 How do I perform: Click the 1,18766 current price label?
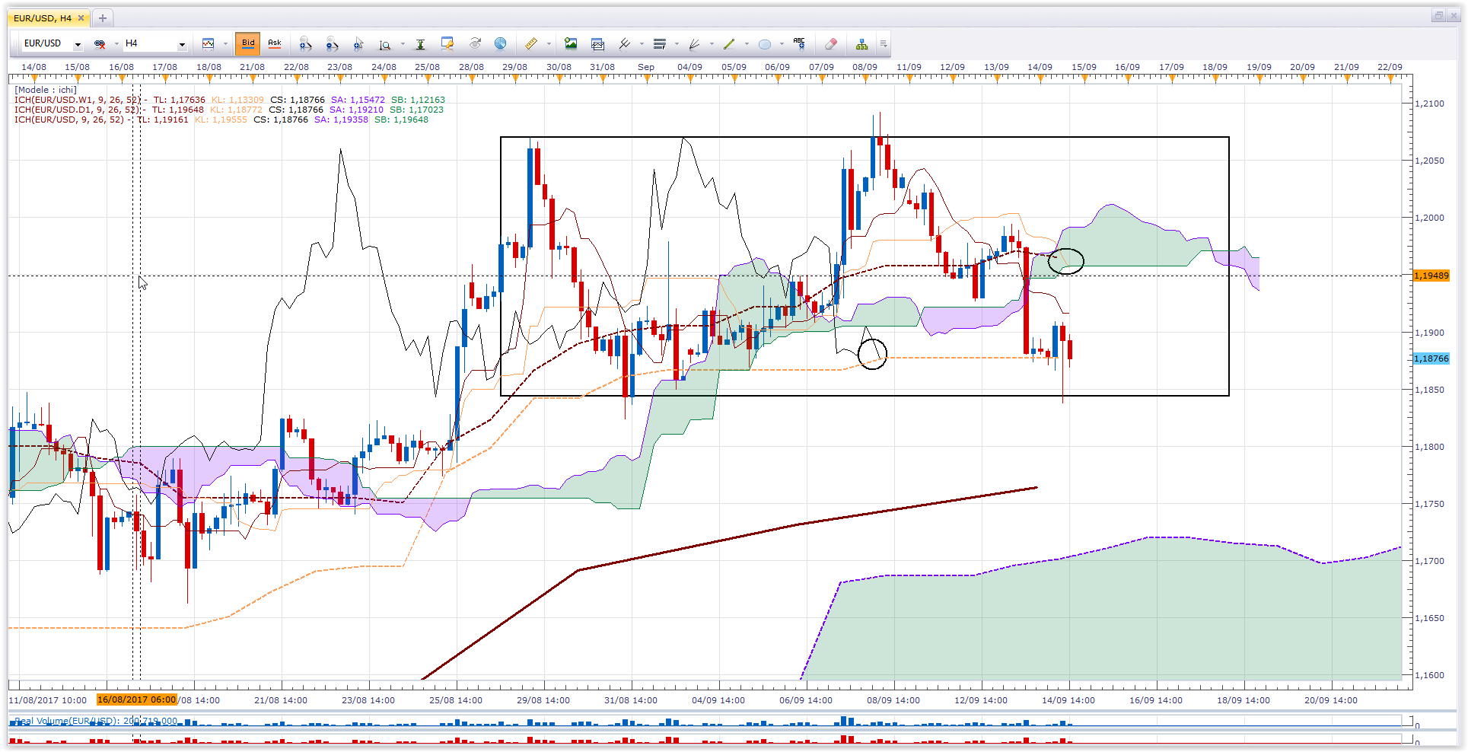coord(1431,358)
